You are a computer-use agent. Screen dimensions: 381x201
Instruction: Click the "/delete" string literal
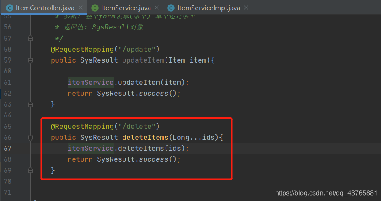point(137,126)
